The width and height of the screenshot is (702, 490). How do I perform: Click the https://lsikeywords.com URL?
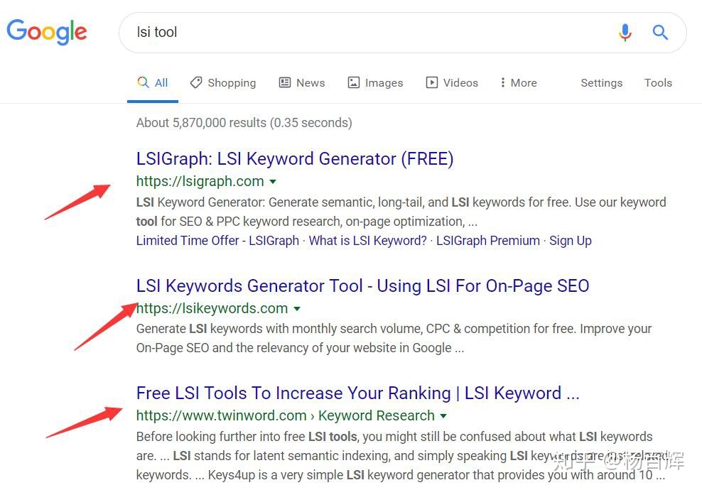[212, 308]
